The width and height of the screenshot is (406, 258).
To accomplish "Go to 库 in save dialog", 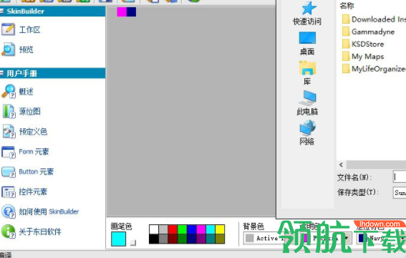I will [x=307, y=73].
